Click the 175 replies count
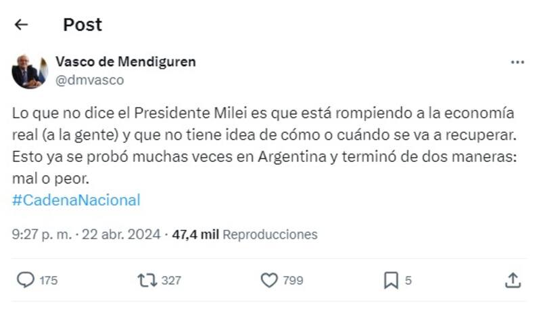Image resolution: width=541 pixels, height=309 pixels. pos(48,281)
